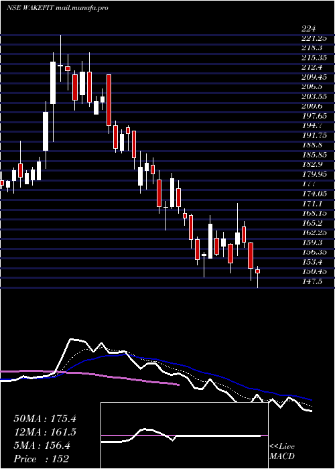Select the 185.85 price axis label
Viewport: 335px width, 469px height.
pos(314,155)
